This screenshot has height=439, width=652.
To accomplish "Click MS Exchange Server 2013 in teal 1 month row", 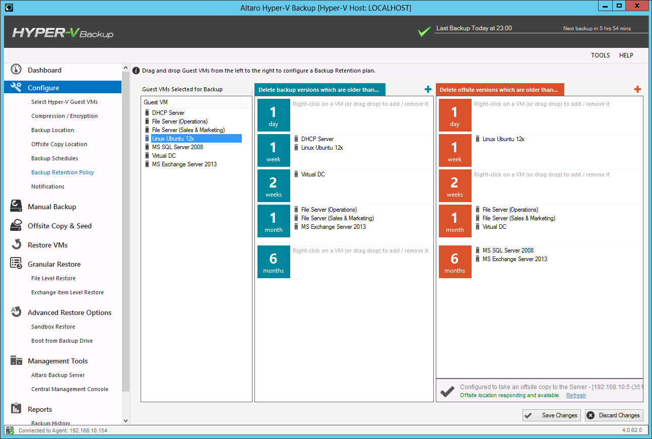I will pyautogui.click(x=334, y=227).
